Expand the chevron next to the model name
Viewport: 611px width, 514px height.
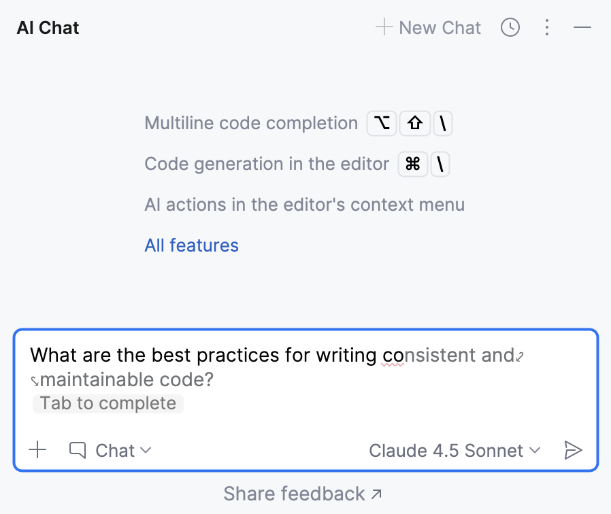[535, 450]
